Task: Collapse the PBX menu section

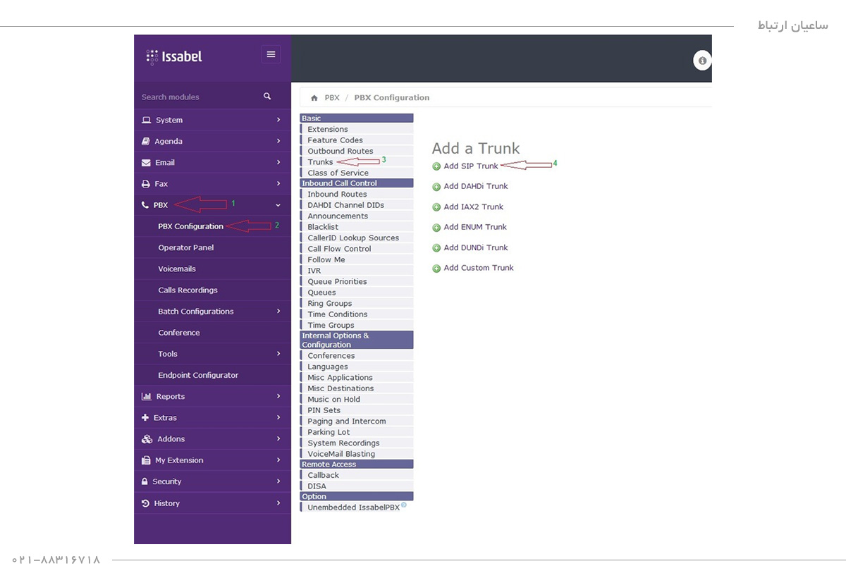Action: pyautogui.click(x=278, y=205)
